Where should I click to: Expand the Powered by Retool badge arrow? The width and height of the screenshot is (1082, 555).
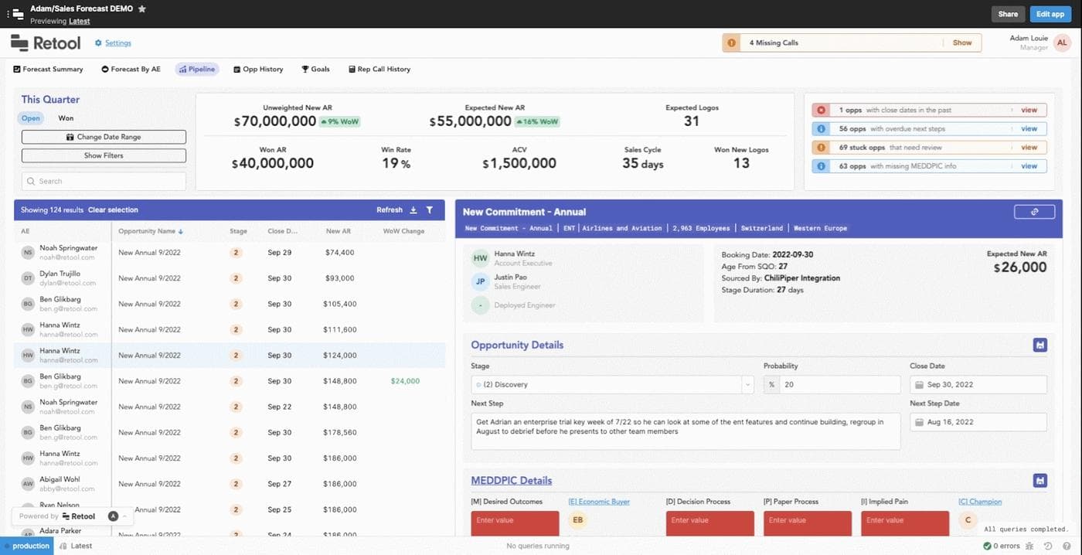125,516
